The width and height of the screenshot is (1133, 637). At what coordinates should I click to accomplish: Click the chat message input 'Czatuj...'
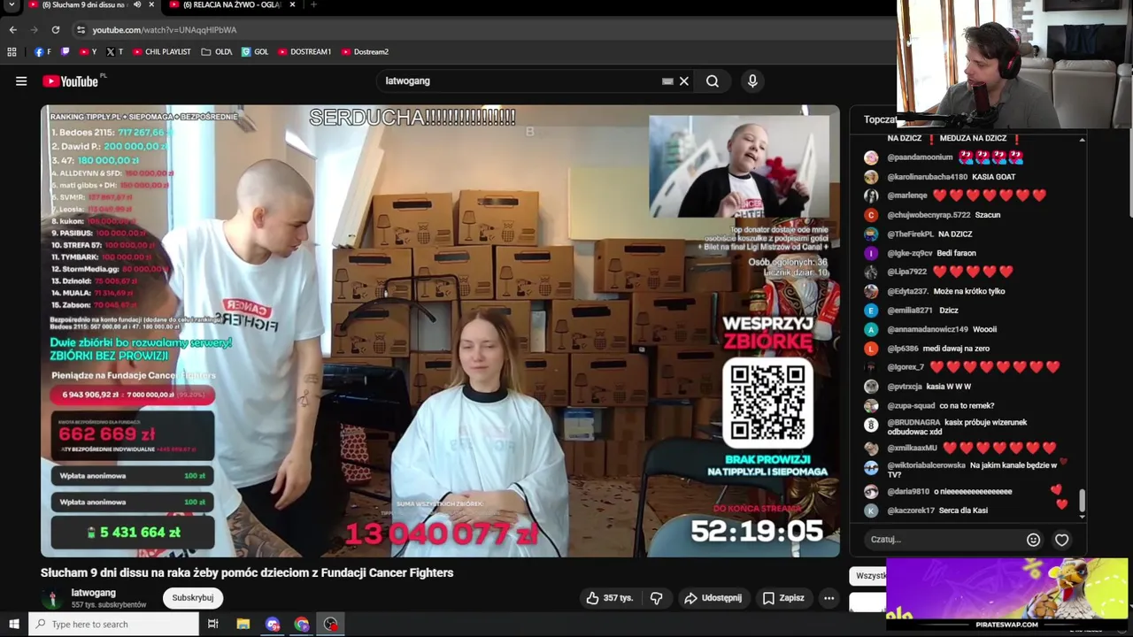click(943, 540)
